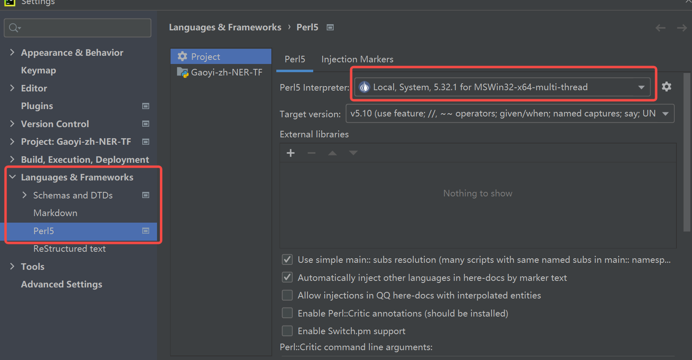The height and width of the screenshot is (360, 692).
Task: Click the Perl camel icon in interpreter combo
Action: click(364, 87)
